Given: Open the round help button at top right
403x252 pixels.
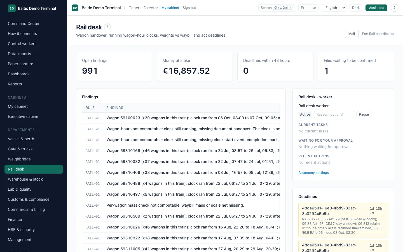Looking at the screenshot, I should pos(395,8).
